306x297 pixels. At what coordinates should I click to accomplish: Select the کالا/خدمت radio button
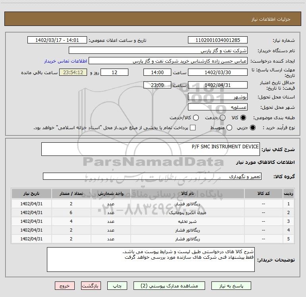[196, 118]
